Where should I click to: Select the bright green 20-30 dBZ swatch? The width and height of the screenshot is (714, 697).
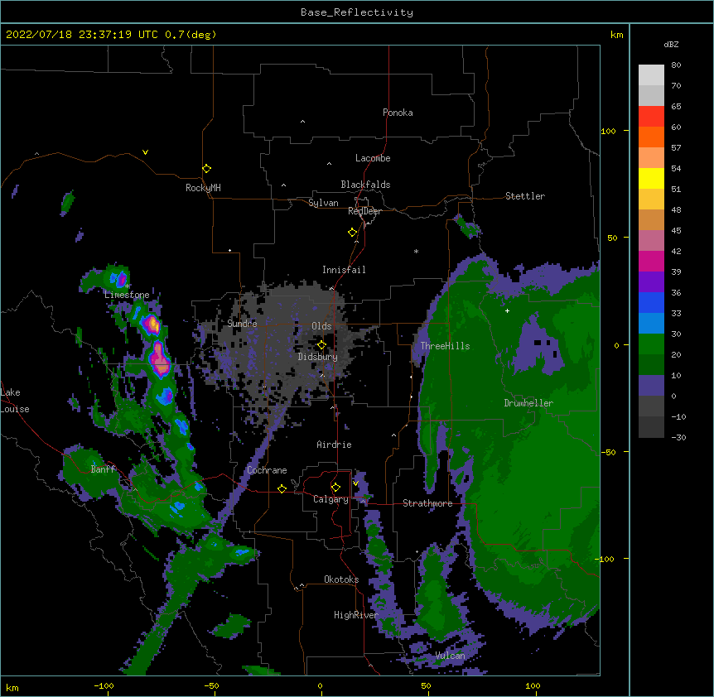(x=651, y=344)
